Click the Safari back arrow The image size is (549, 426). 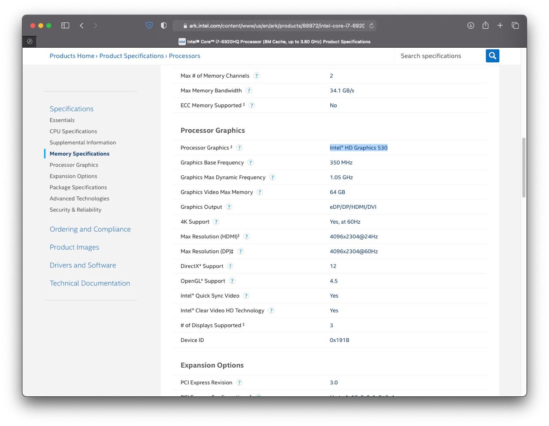(81, 26)
